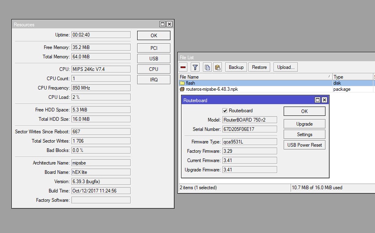Viewport: 375px width, 233px height.
Task: Open the filter funnel in File List
Action: (195, 67)
